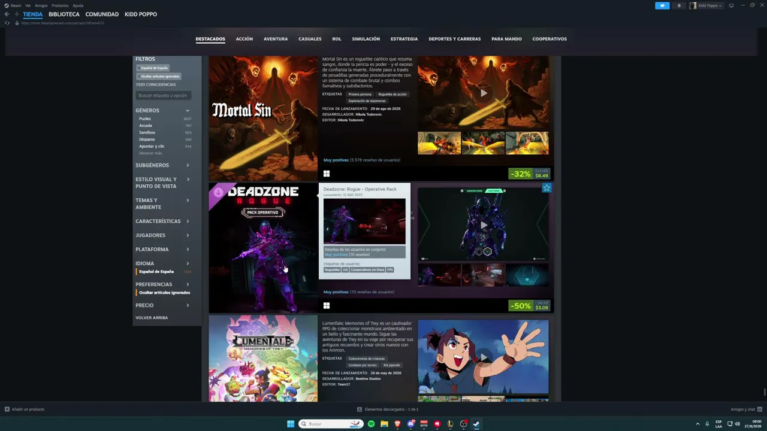Uncheck Ocultar artículos ignorados under Preferencias
This screenshot has width=767, height=431.
coord(165,293)
